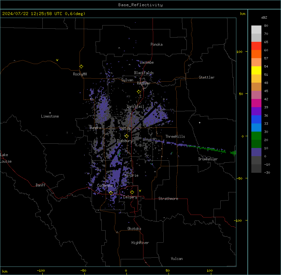Image resolution: width=281 pixels, height=275 pixels.
Task: Select the Okotoks label
Action: tap(134, 229)
